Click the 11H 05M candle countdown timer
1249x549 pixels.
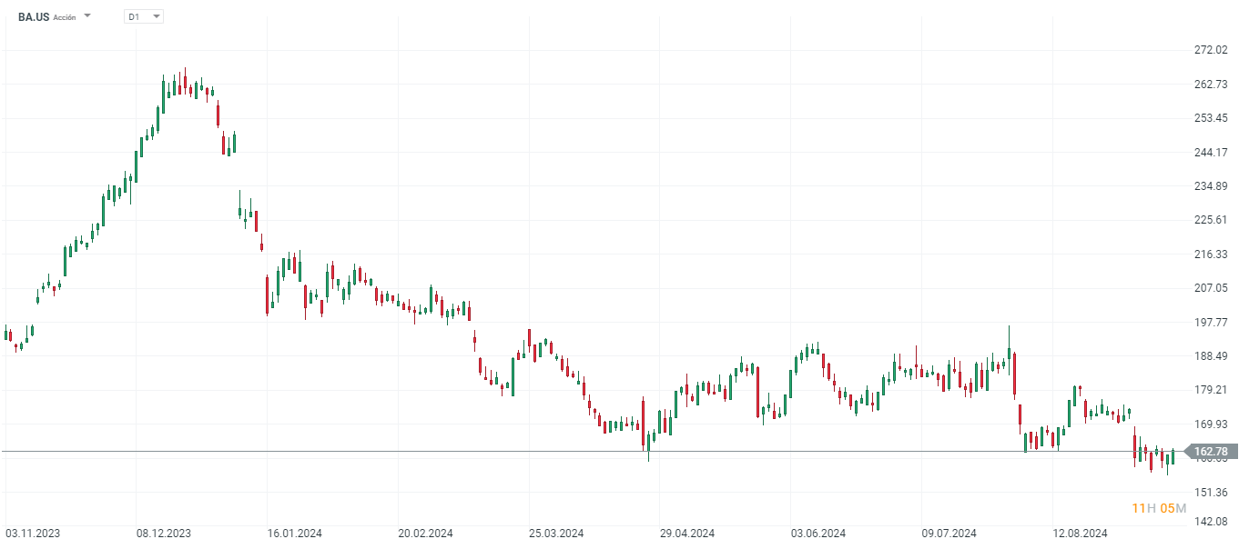[1158, 507]
